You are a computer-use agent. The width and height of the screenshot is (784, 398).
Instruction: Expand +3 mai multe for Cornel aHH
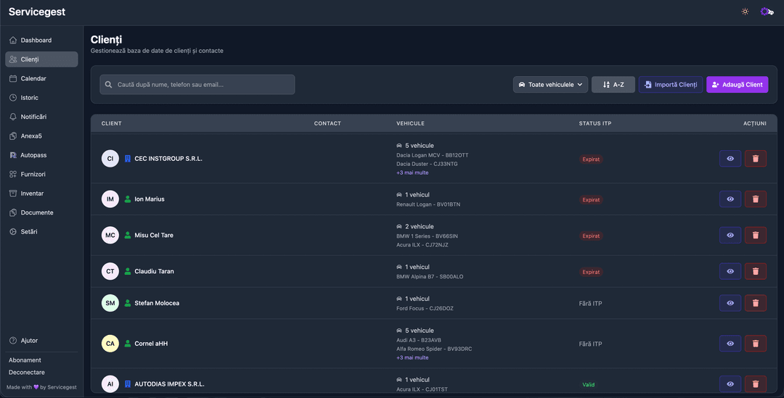[x=412, y=357]
